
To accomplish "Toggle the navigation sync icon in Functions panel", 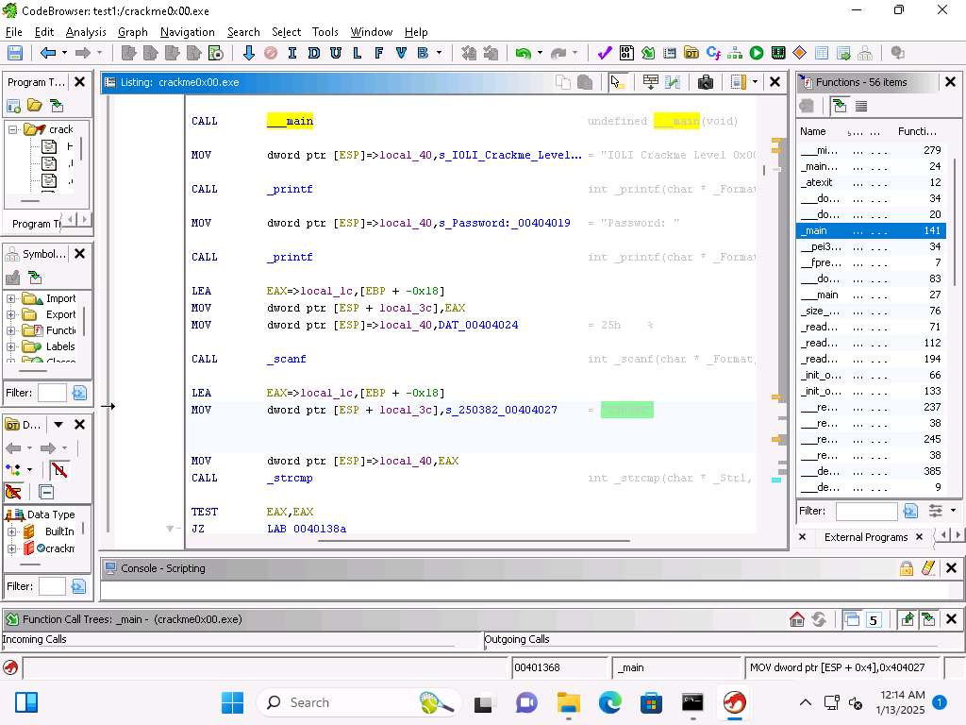I will pos(840,106).
